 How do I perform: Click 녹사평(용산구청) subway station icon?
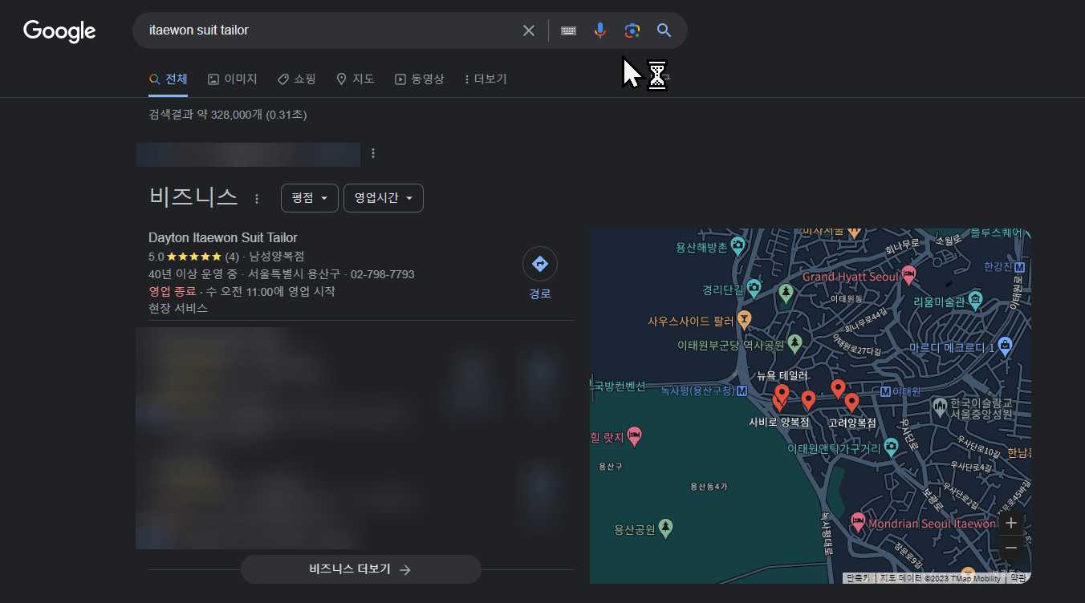(742, 391)
